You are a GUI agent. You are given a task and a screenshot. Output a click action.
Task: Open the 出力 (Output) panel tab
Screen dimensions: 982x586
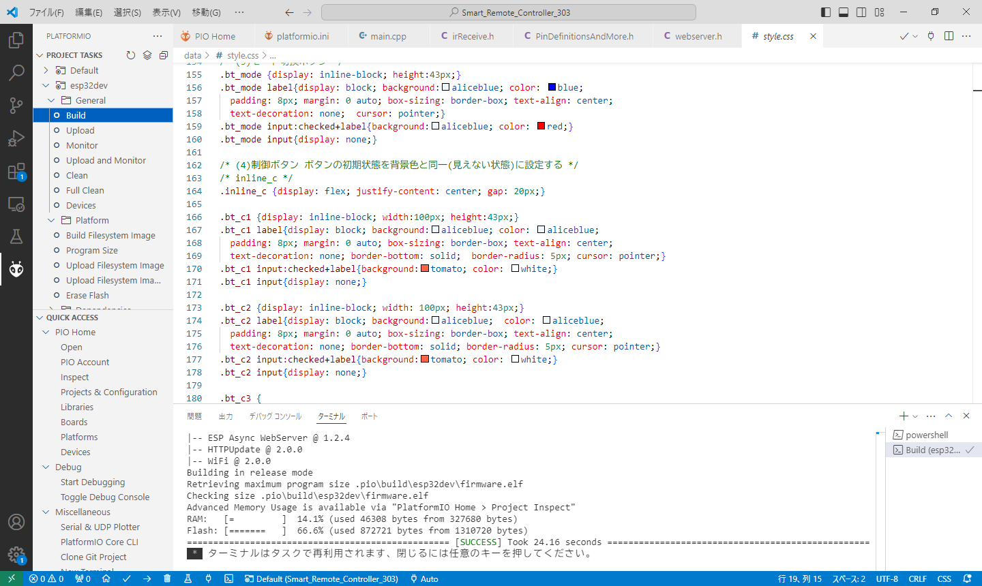[x=226, y=416]
